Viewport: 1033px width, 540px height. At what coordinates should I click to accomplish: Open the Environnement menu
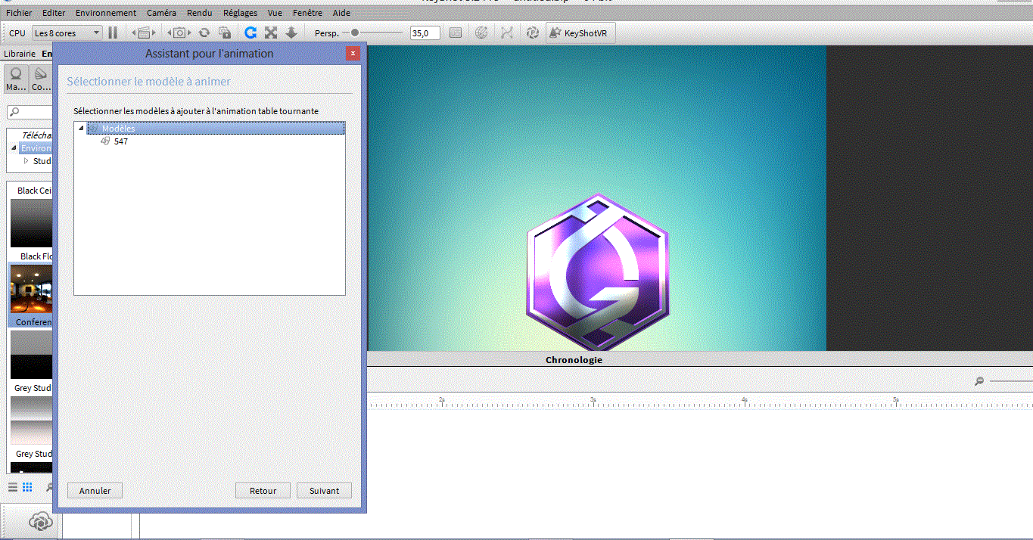[x=106, y=13]
